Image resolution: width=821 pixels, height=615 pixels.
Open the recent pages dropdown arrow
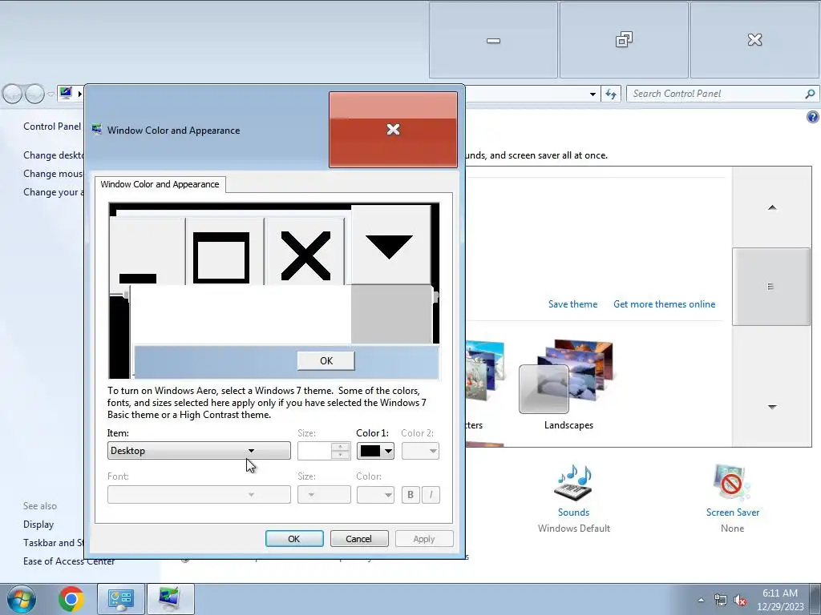[51, 94]
